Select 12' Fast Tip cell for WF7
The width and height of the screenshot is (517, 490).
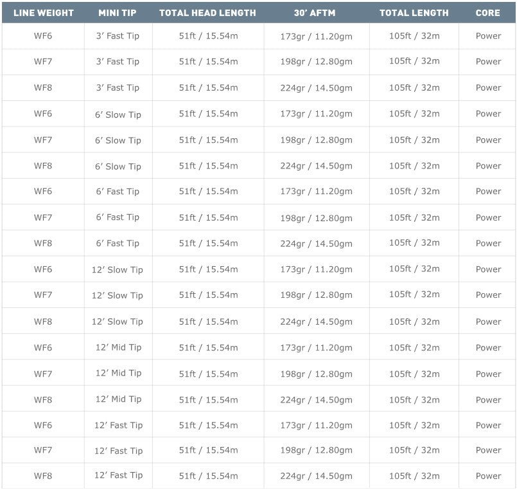[x=118, y=451]
